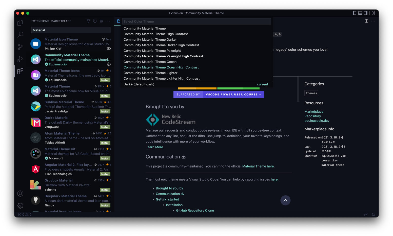Open Extensions views and more actions menu

108,21
